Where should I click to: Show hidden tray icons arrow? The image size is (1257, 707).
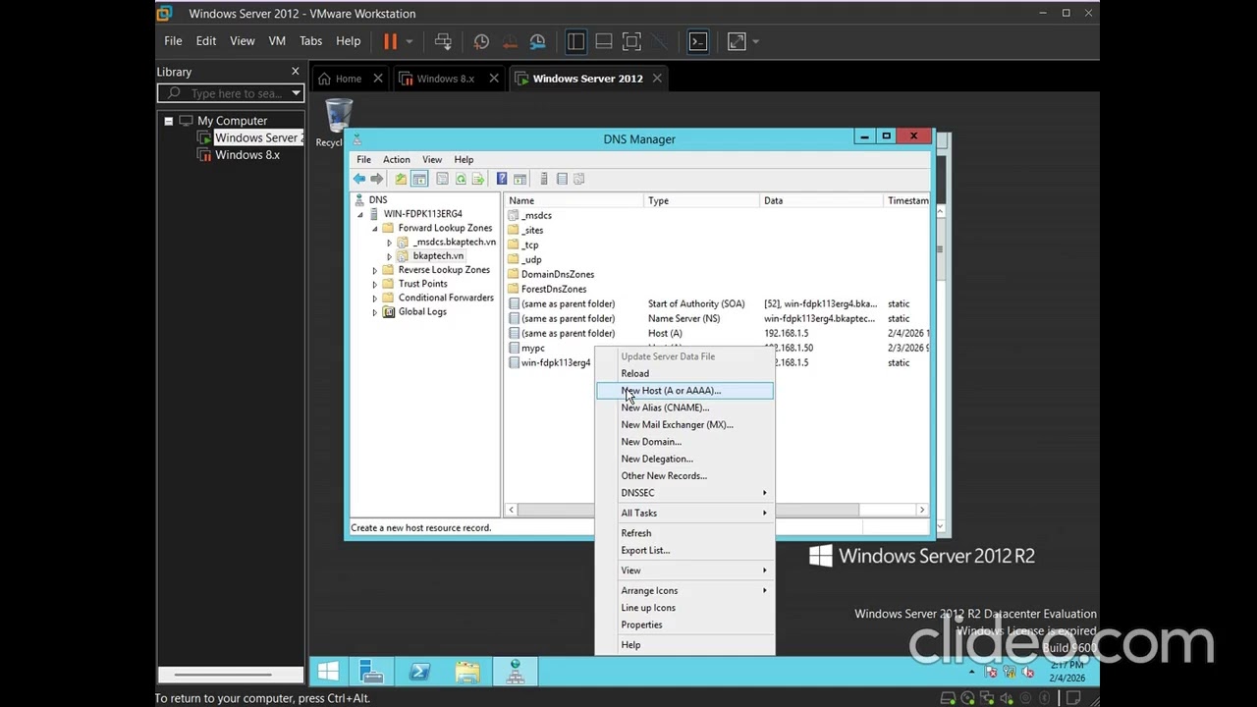point(972,673)
